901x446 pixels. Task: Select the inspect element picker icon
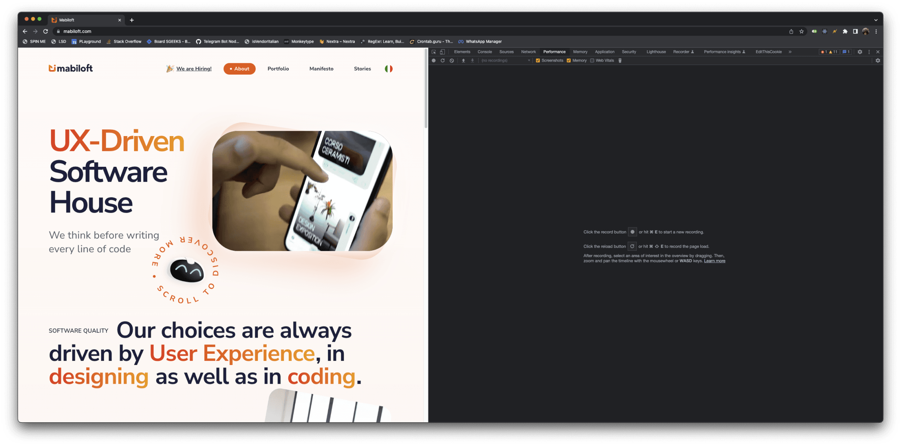[434, 52]
